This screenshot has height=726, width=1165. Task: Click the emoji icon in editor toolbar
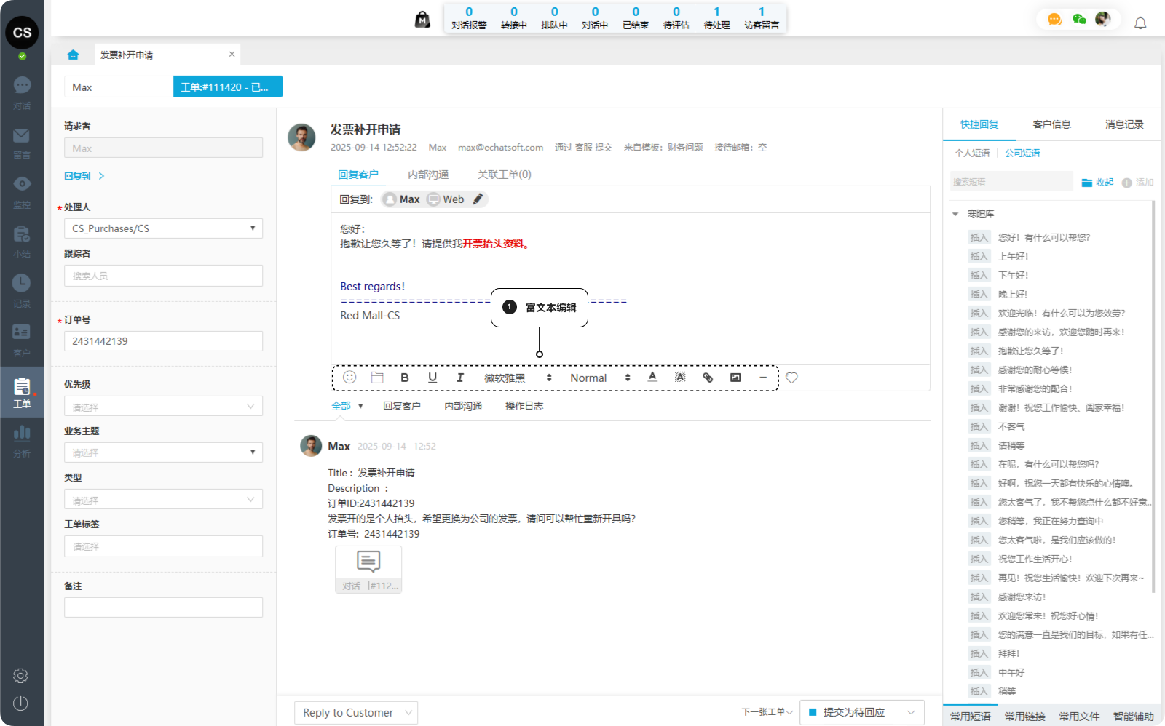point(349,377)
